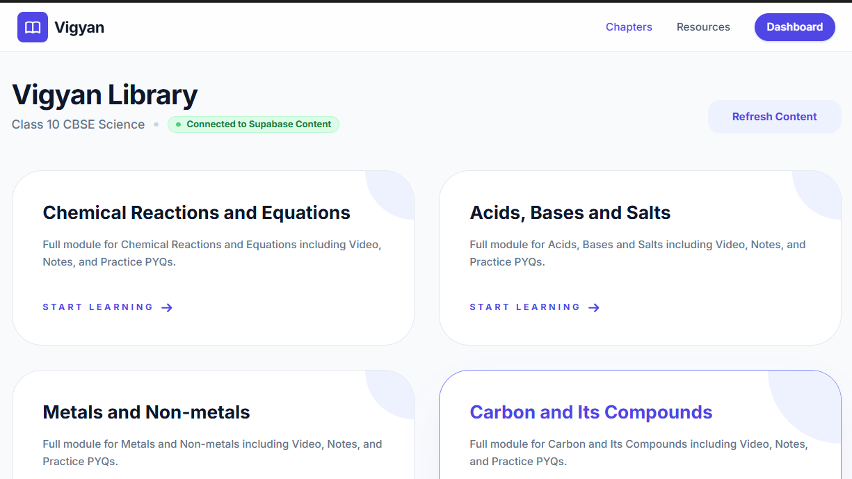852x479 pixels.
Task: Click the Vigyan book logo icon
Action: (x=33, y=27)
